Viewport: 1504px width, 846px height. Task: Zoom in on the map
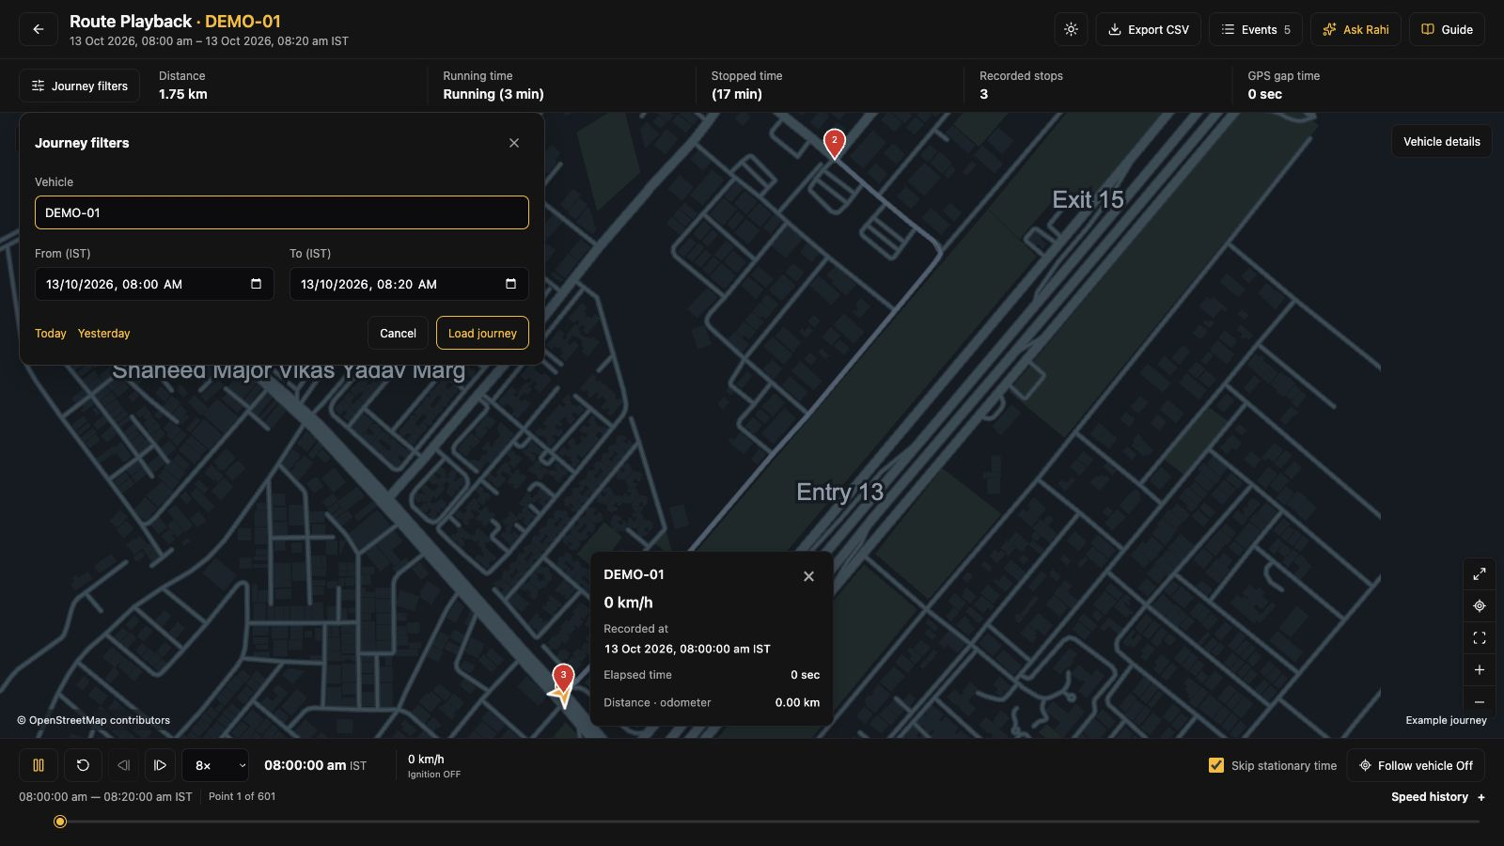[x=1479, y=669]
